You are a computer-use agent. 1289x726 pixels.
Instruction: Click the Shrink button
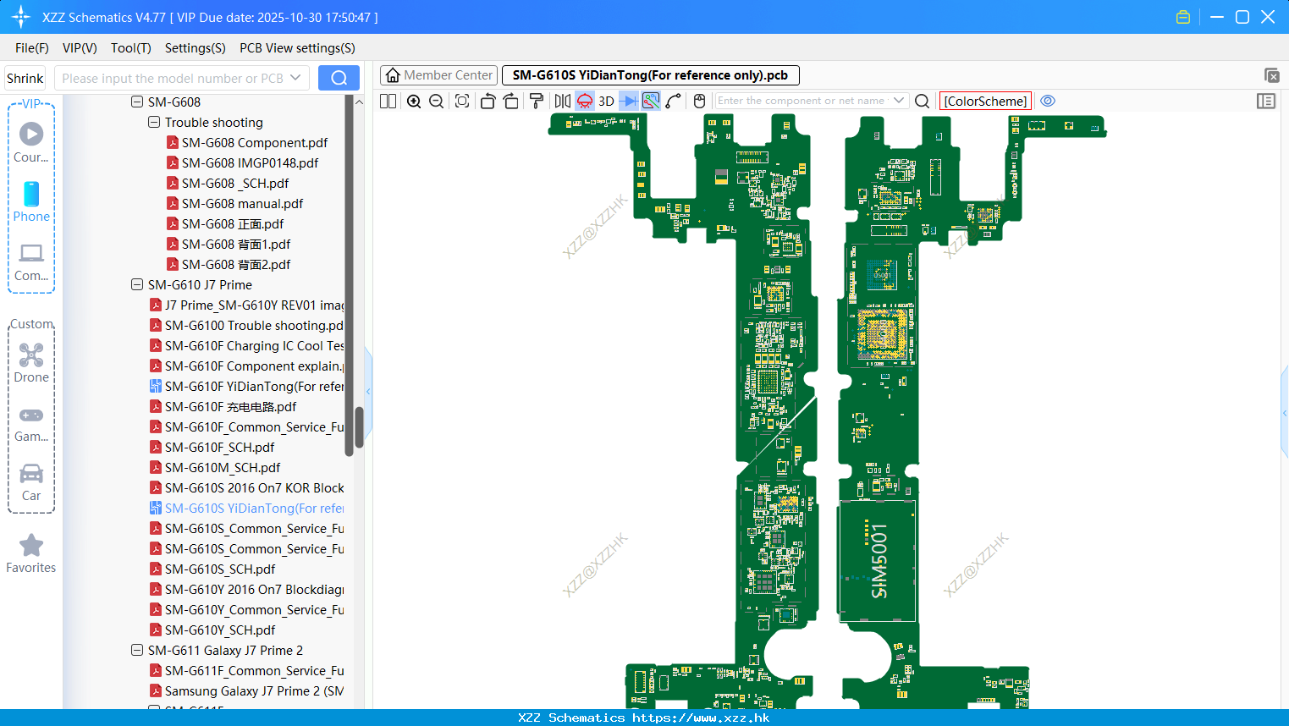[25, 78]
